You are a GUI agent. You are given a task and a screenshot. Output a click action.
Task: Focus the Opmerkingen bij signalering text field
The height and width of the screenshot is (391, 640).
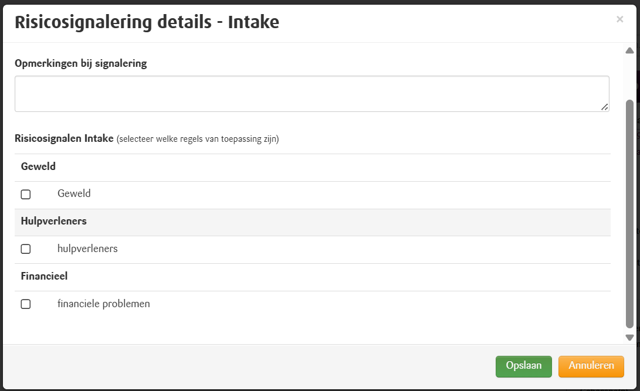311,93
